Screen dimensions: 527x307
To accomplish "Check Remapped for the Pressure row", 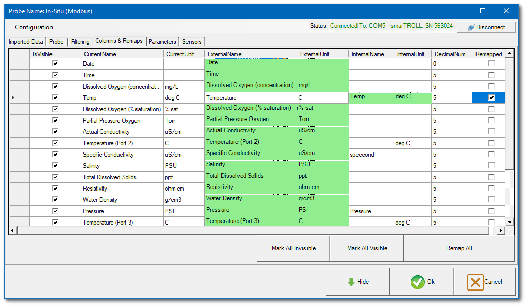I will pos(491,211).
